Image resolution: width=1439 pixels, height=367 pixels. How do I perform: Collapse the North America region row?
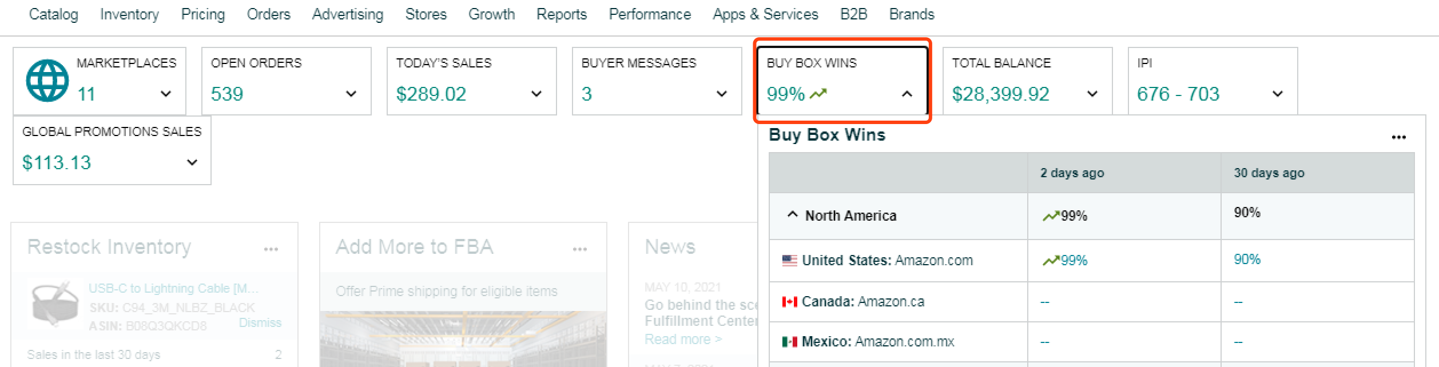[x=792, y=215]
